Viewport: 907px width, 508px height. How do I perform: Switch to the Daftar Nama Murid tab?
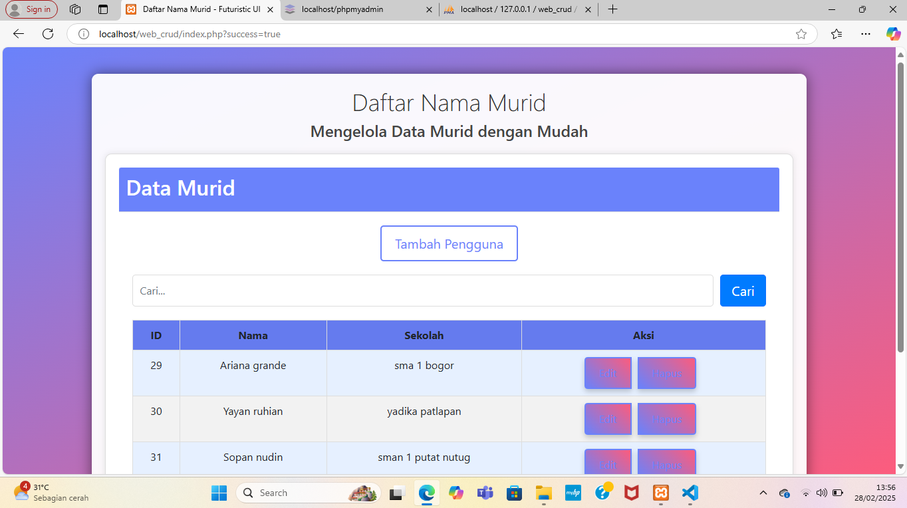coord(200,9)
